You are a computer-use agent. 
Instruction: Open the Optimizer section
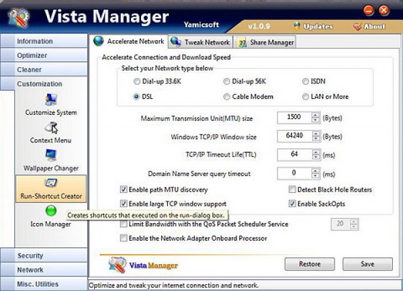point(44,55)
